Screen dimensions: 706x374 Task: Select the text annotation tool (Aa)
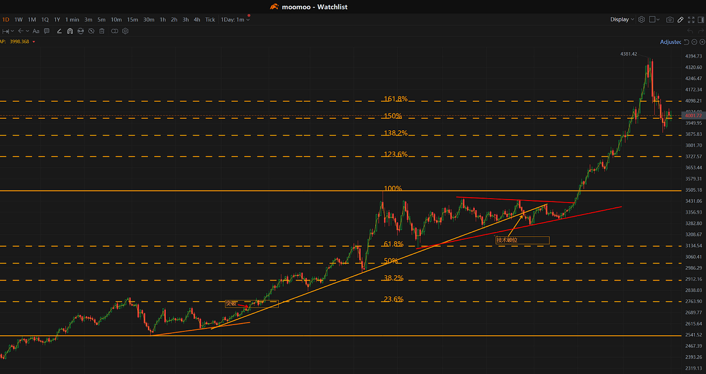click(x=36, y=31)
